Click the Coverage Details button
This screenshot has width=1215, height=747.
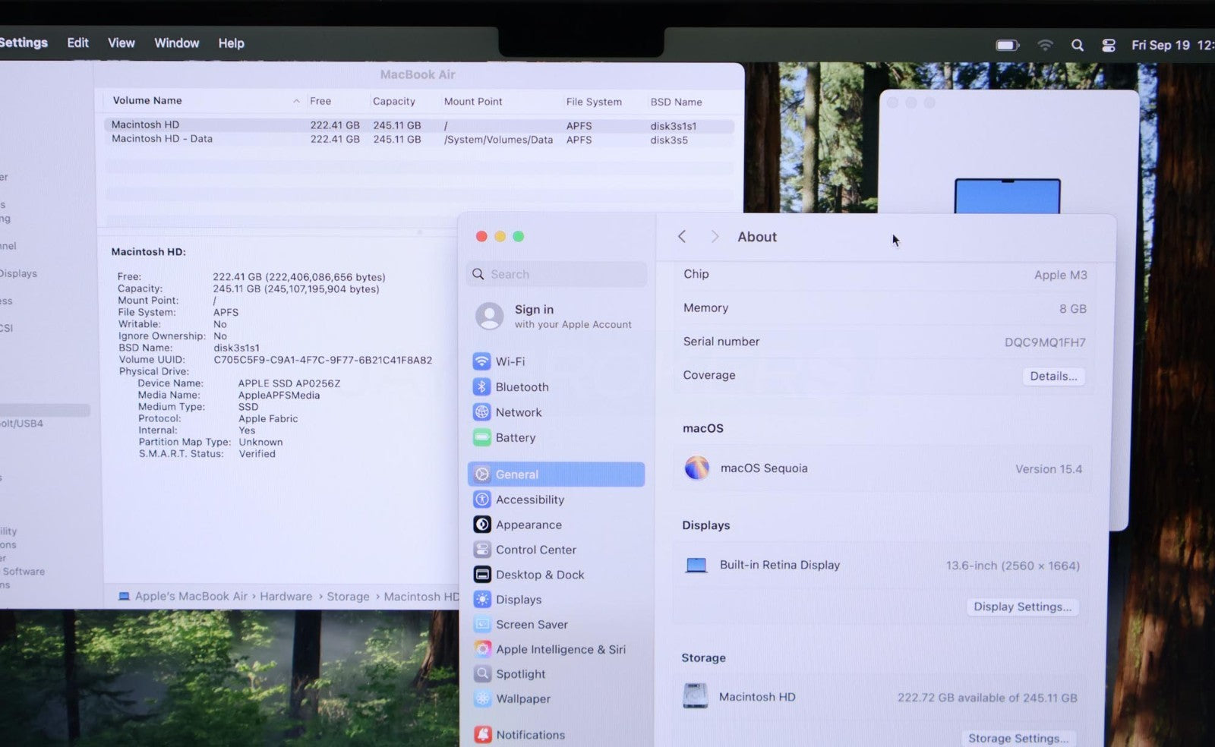pyautogui.click(x=1052, y=376)
